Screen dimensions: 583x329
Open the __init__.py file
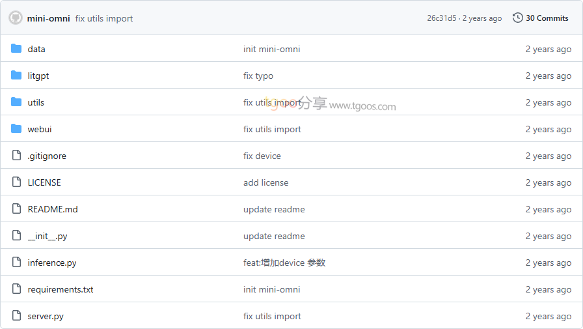[x=47, y=236]
